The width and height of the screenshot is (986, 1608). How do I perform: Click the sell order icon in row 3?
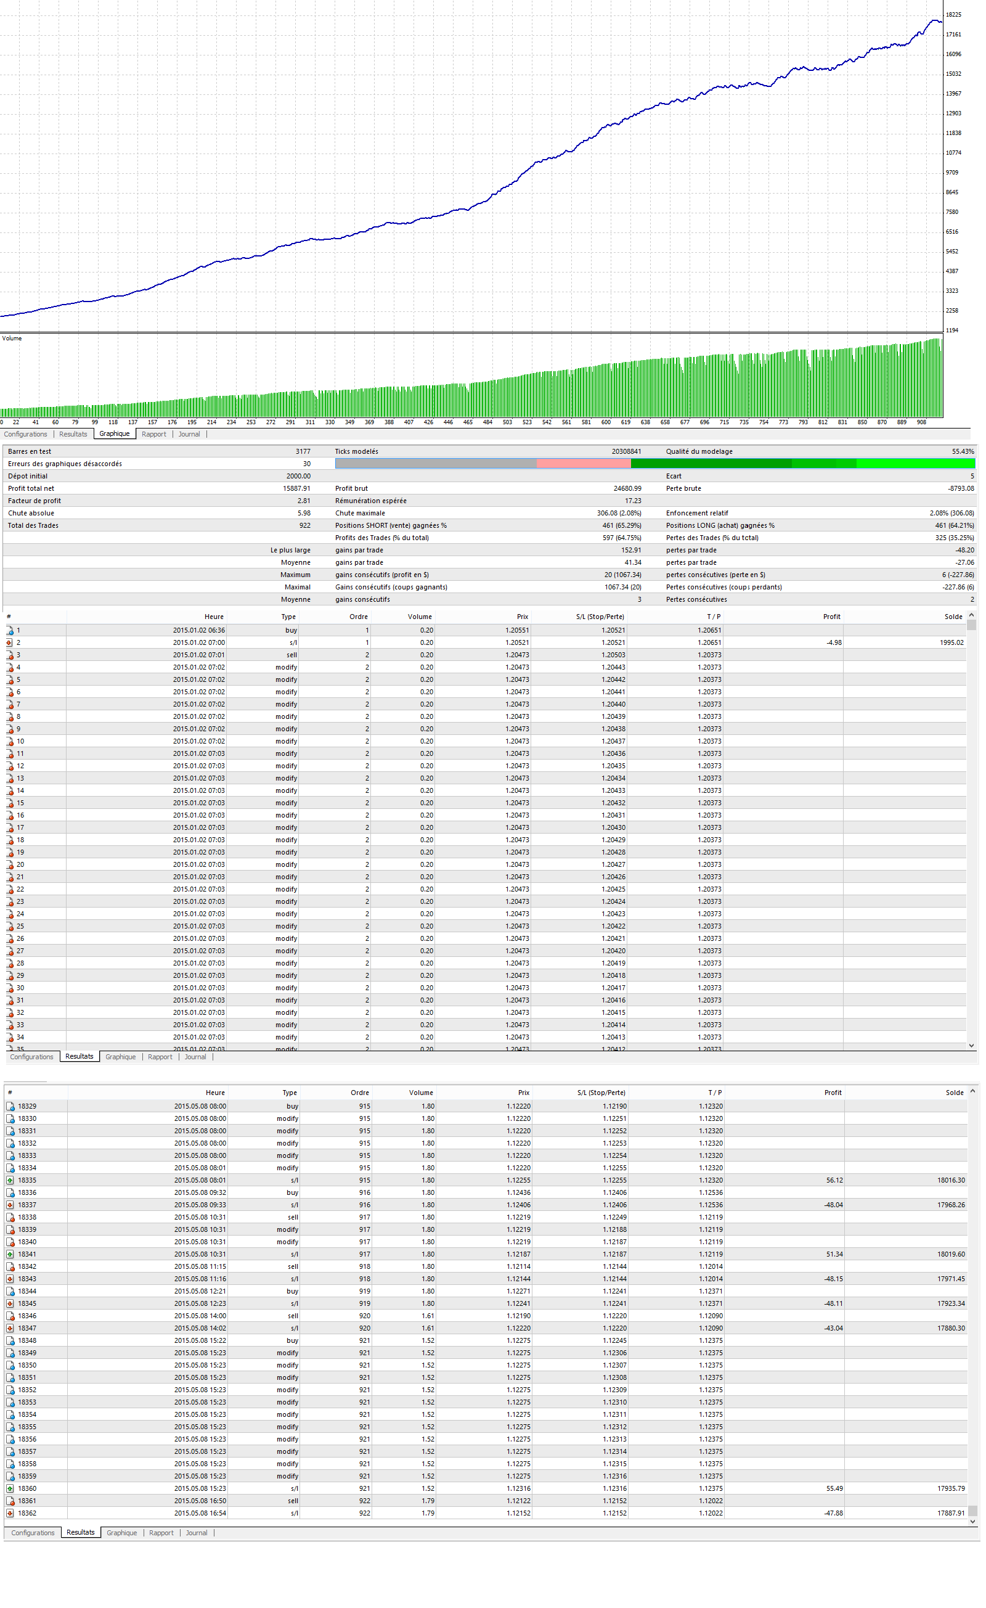point(10,655)
